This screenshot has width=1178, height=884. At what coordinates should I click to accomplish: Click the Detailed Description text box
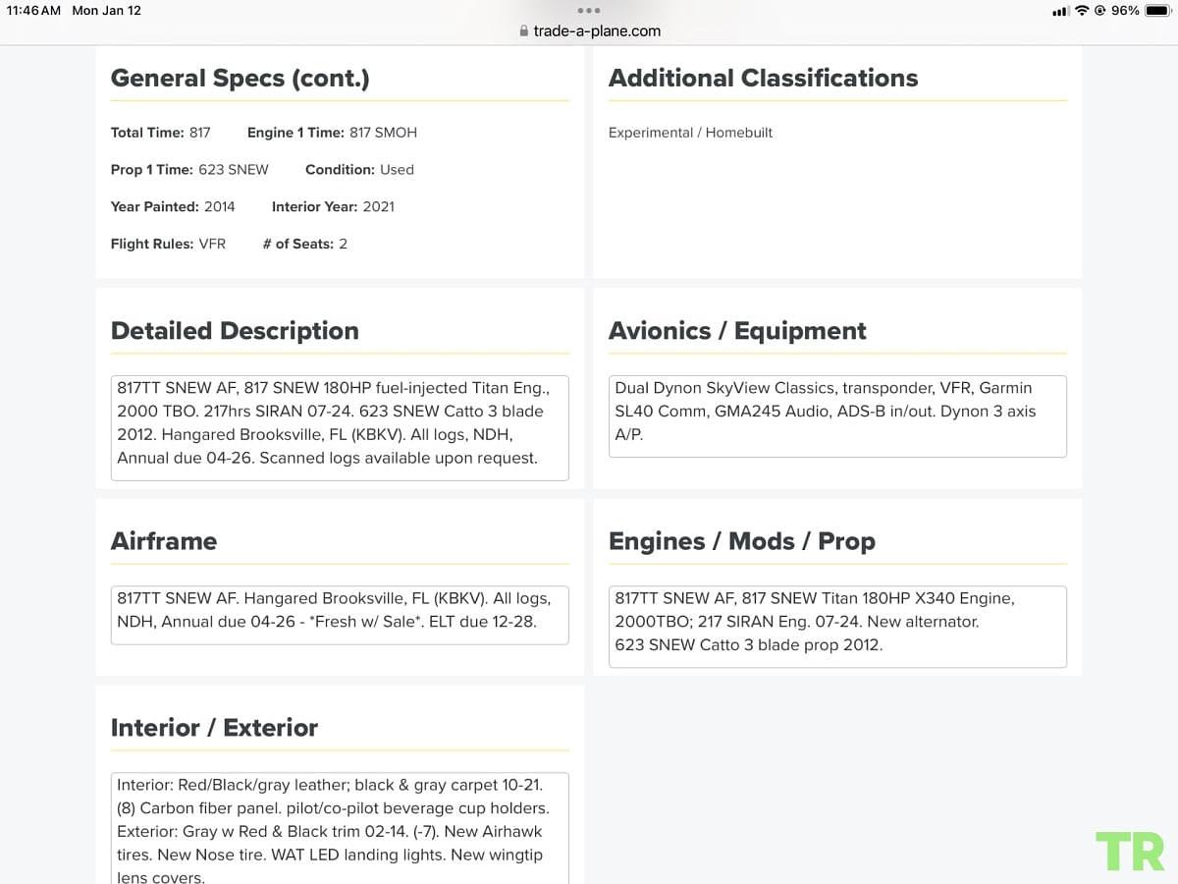click(x=340, y=427)
